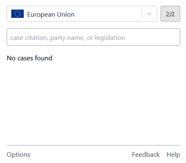Screen dimensions: 186x163
Task: Toggle jurisdiction mode with the 2/2 button
Action: tap(170, 14)
